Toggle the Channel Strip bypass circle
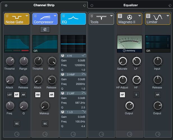 6,6
